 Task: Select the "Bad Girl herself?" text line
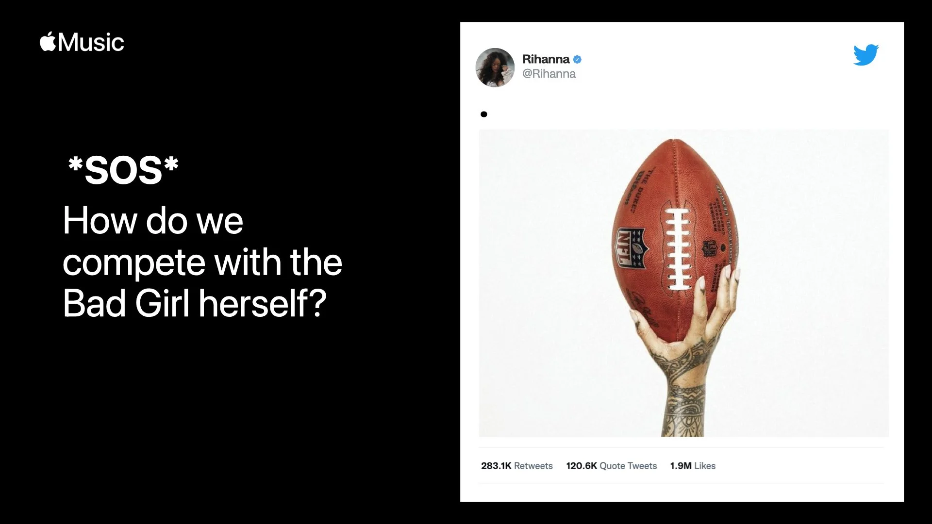pos(195,303)
